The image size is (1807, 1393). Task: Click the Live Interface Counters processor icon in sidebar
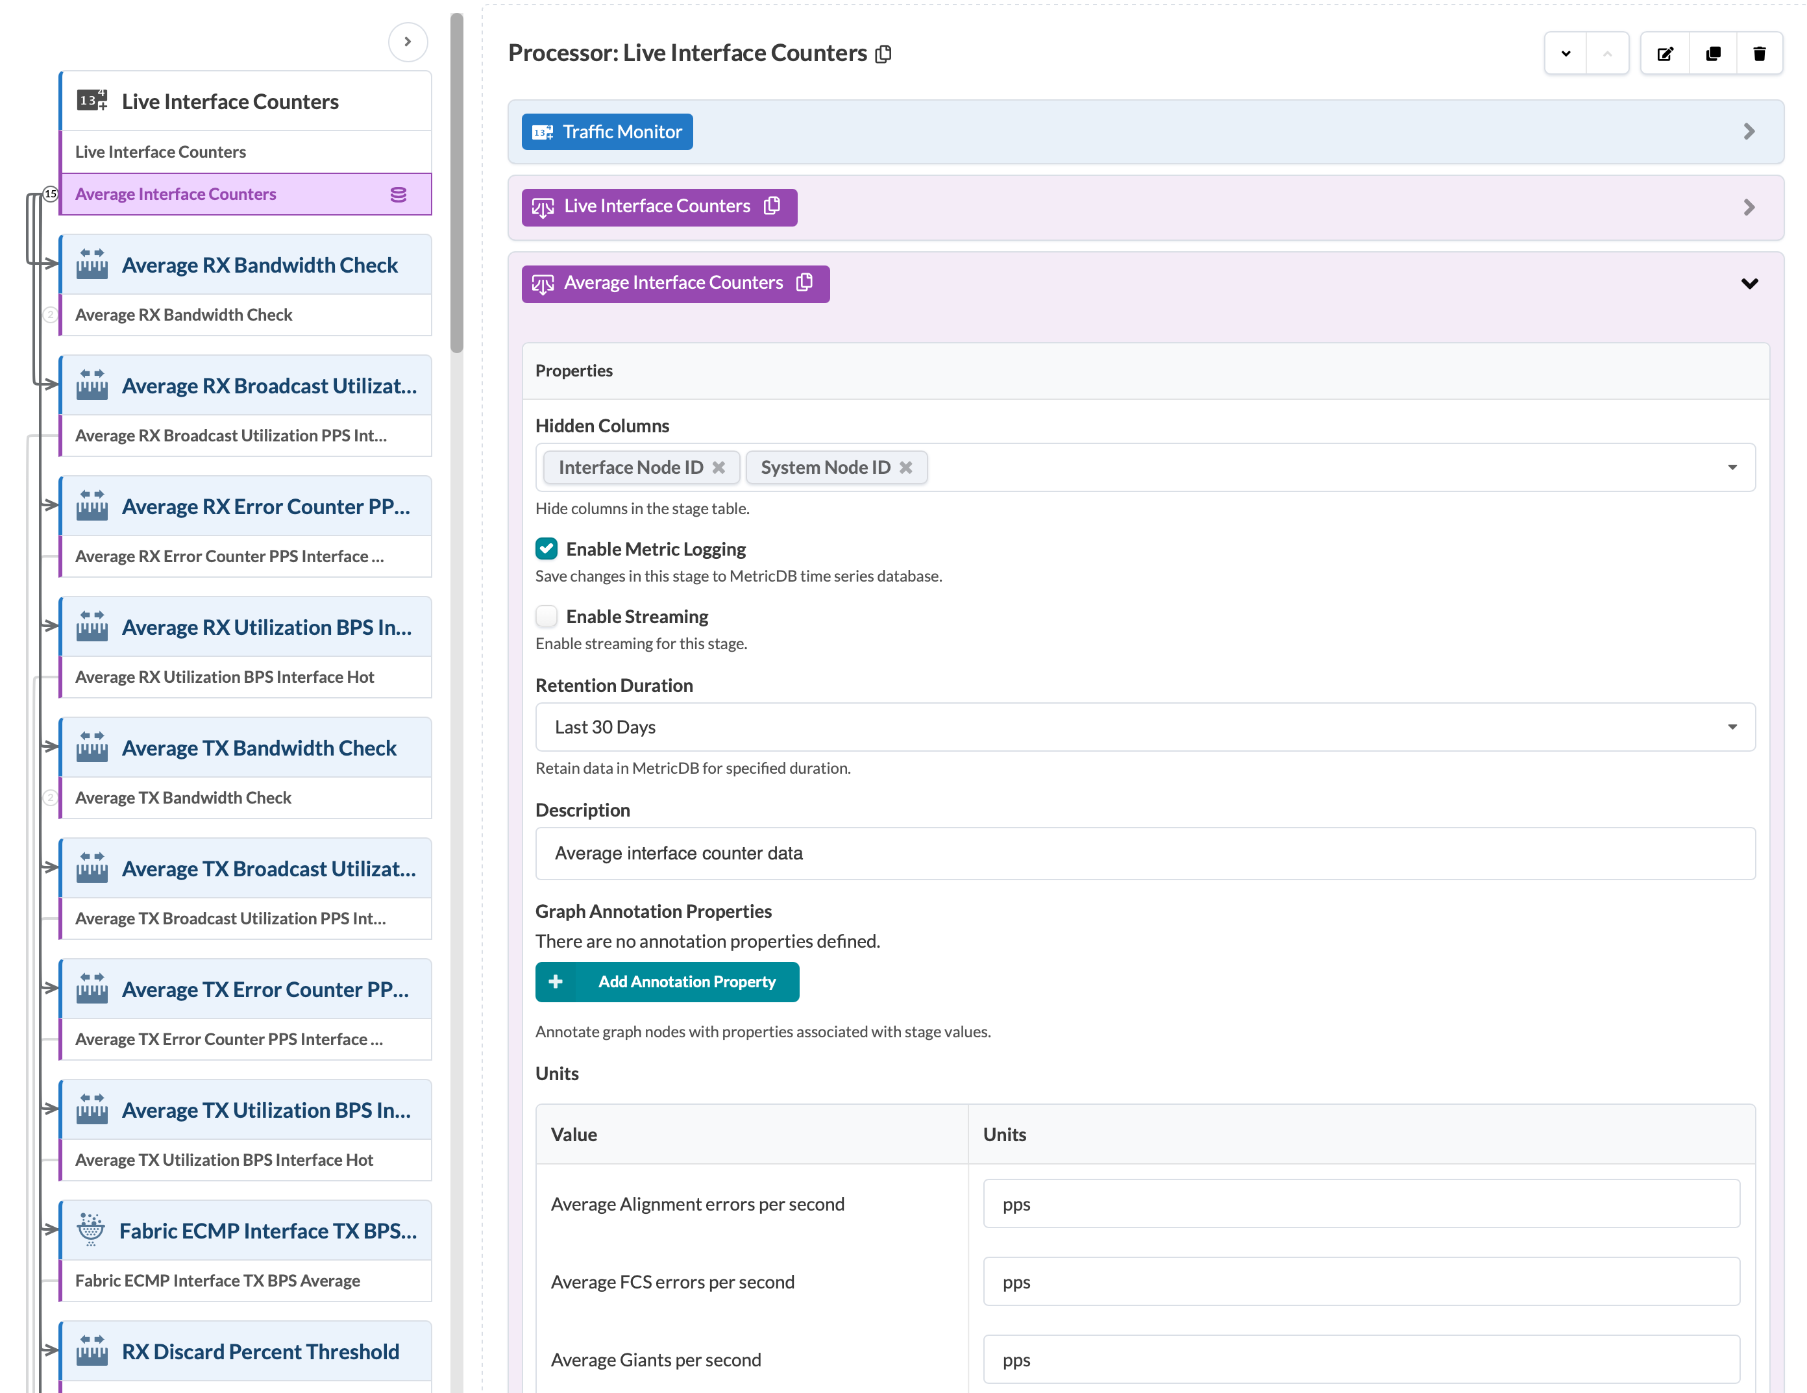tap(92, 101)
